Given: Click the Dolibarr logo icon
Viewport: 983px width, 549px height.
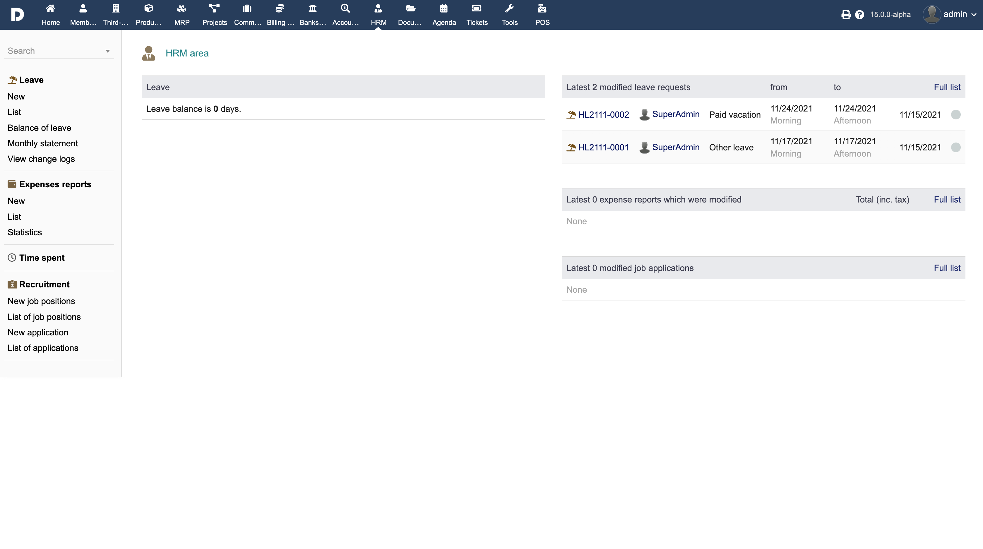Looking at the screenshot, I should [x=17, y=15].
